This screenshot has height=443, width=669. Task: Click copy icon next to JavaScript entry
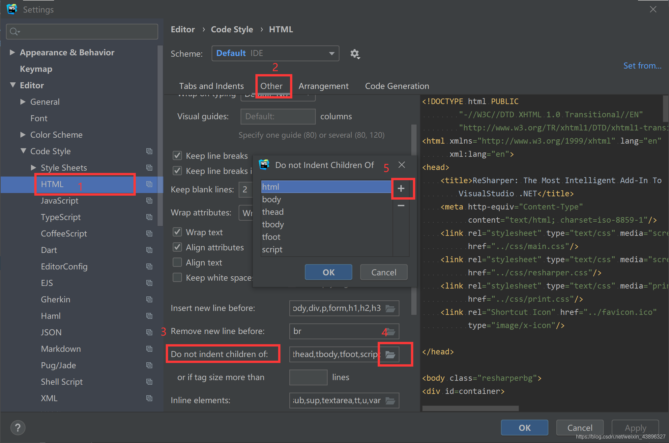coord(149,201)
